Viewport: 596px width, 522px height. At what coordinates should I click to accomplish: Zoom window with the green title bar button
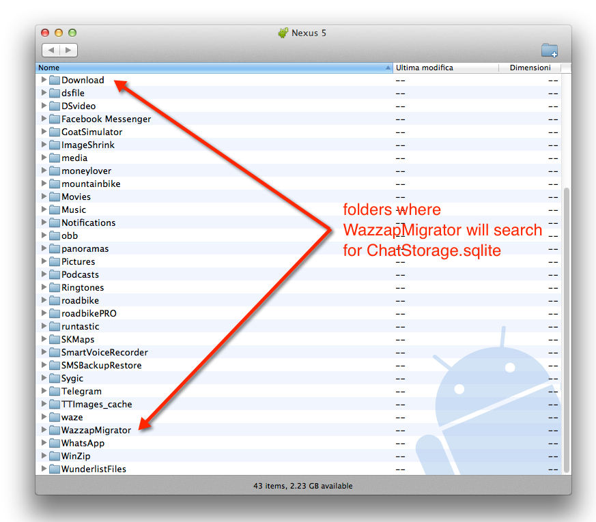pyautogui.click(x=72, y=33)
